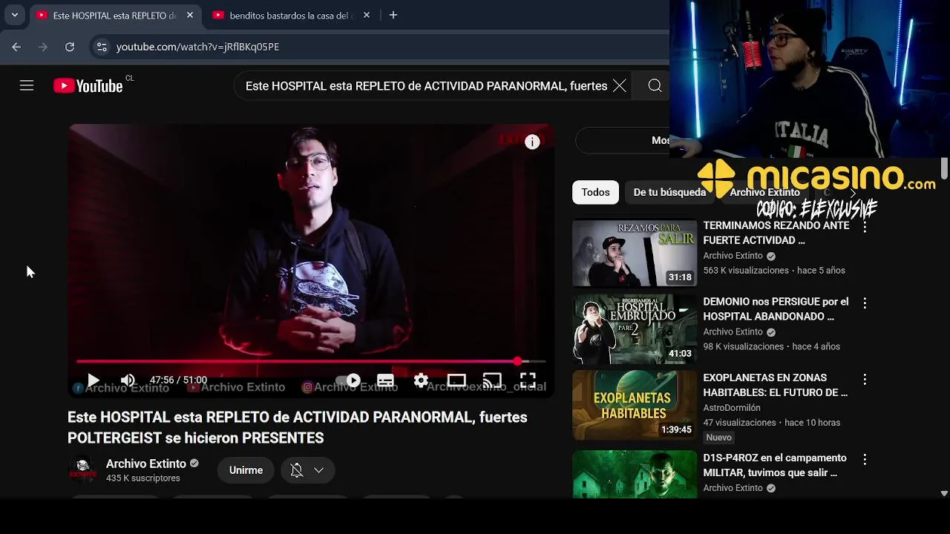
Task: Switch to theater mode
Action: point(456,380)
